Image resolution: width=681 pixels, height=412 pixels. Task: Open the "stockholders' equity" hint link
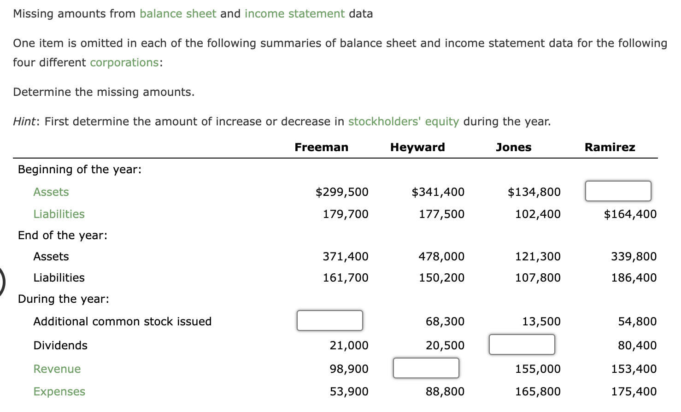coord(403,121)
